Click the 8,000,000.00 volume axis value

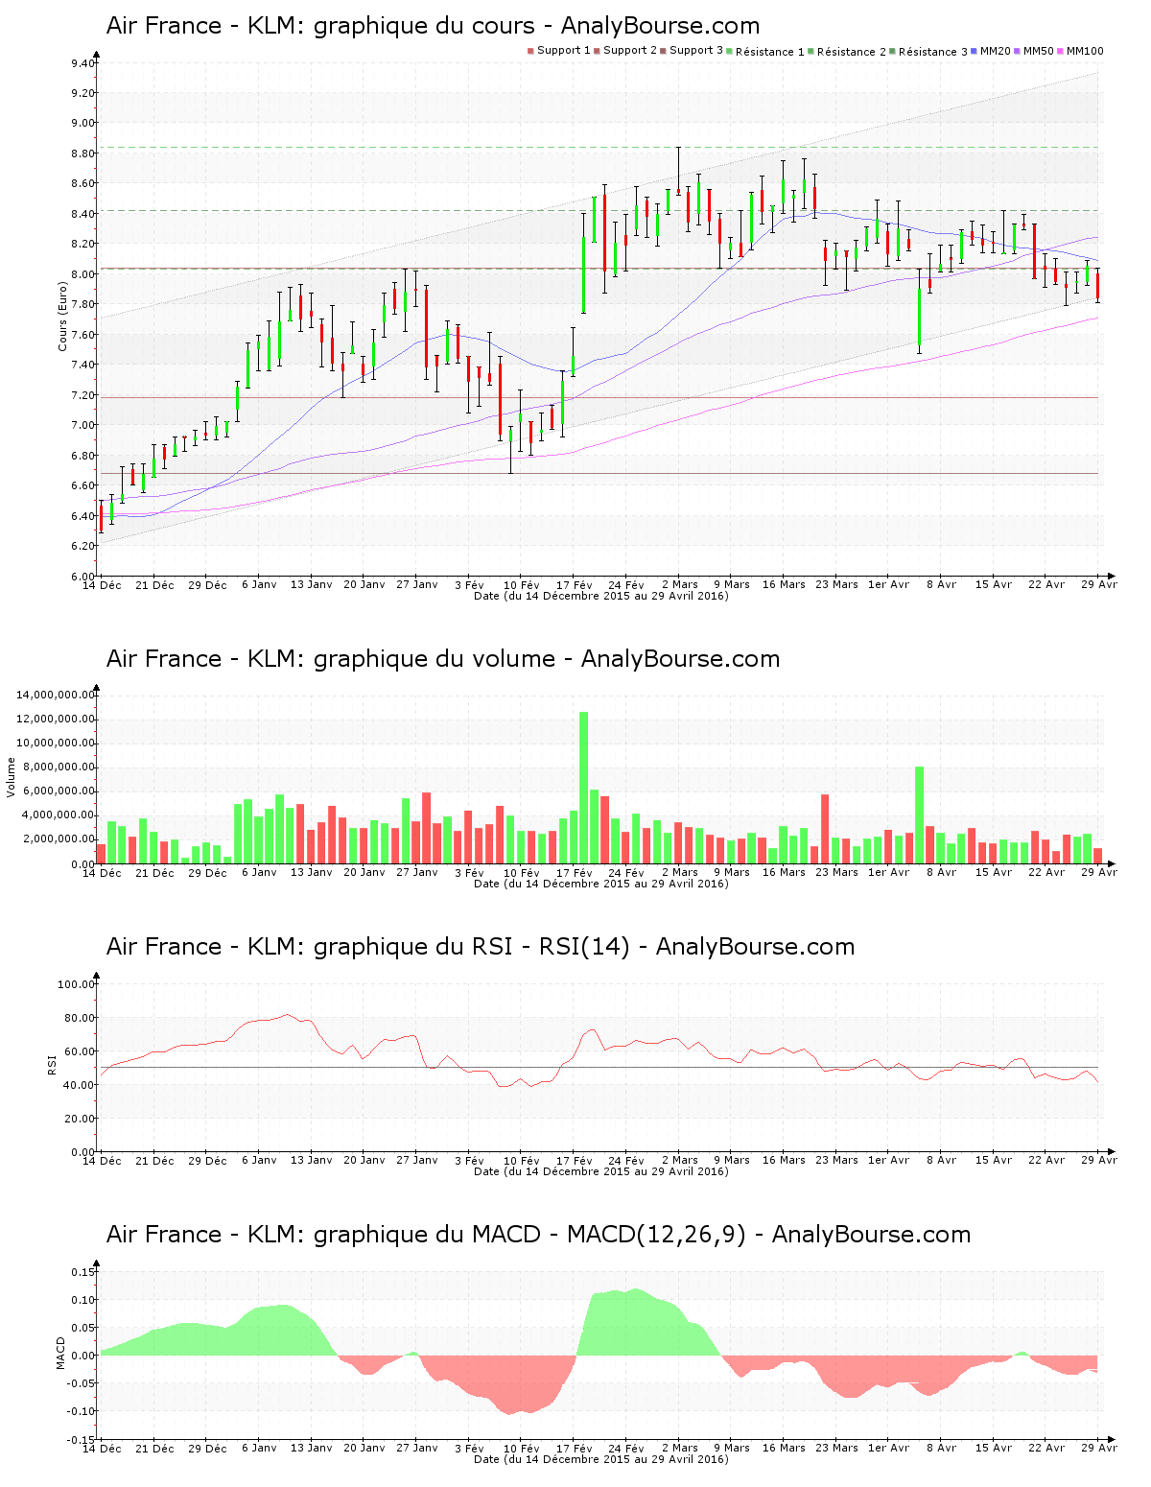59,767
